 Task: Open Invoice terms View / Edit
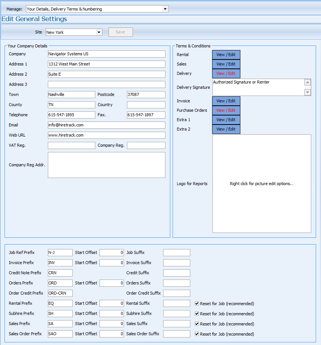click(226, 101)
